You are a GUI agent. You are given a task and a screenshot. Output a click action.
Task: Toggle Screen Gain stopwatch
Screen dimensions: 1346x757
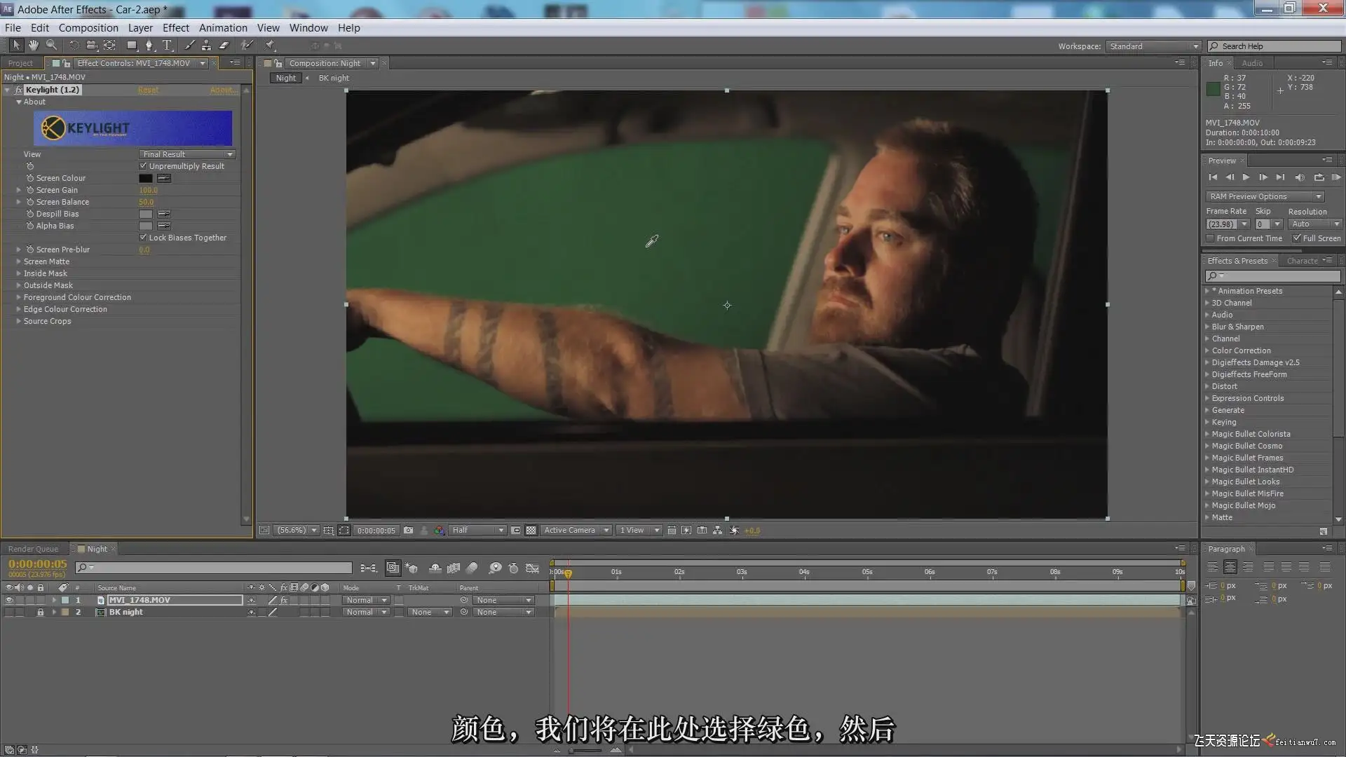pos(30,190)
